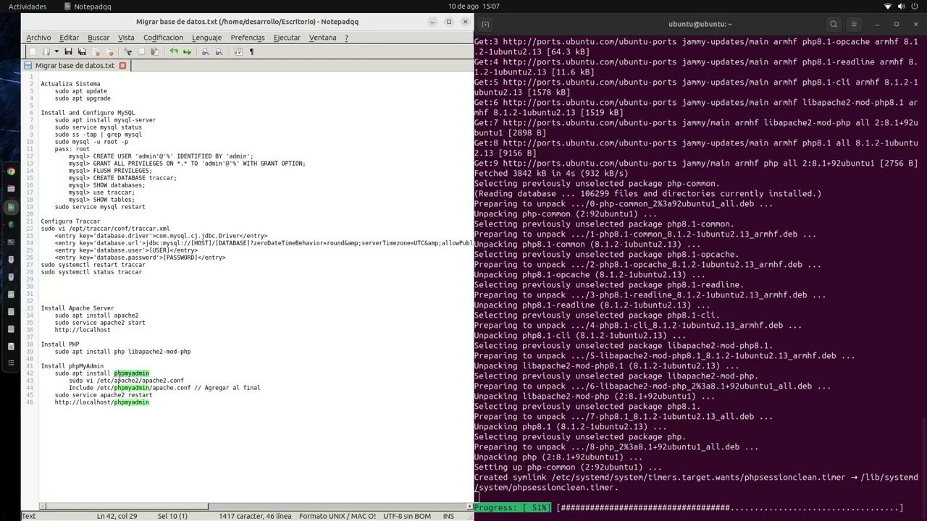The width and height of the screenshot is (927, 521).
Task: Click the Paste clipboard icon
Action: coord(154,51)
